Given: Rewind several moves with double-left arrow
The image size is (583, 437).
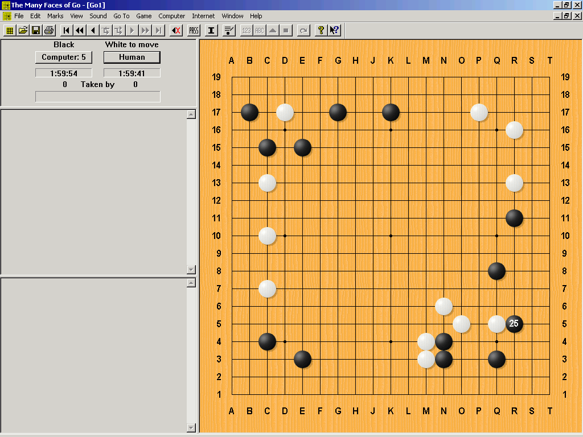Looking at the screenshot, I should point(80,30).
